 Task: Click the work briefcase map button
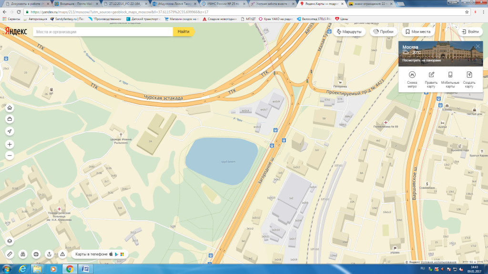[x=10, y=119]
